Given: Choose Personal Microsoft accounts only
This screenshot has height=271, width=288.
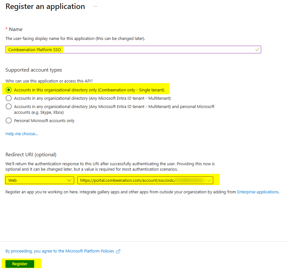Looking at the screenshot, I should 9,121.
